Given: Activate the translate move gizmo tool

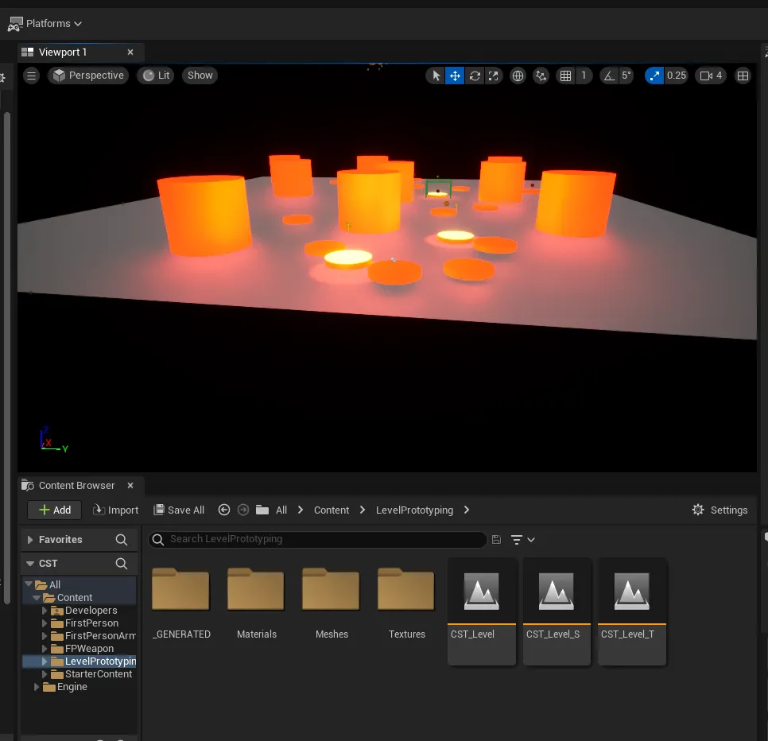Looking at the screenshot, I should click(455, 76).
